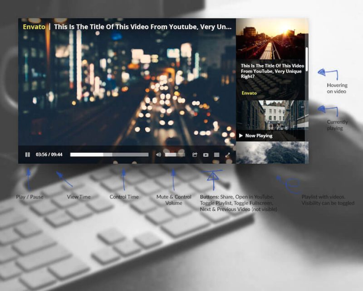Click the playlist scrollbar handle
Viewport: 363px width, 291px height.
[307, 59]
